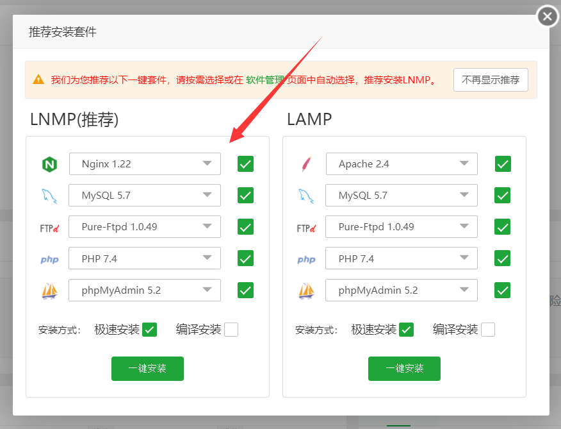Click the MySQL dolphin icon in LAMP
The height and width of the screenshot is (429, 561).
pos(306,196)
